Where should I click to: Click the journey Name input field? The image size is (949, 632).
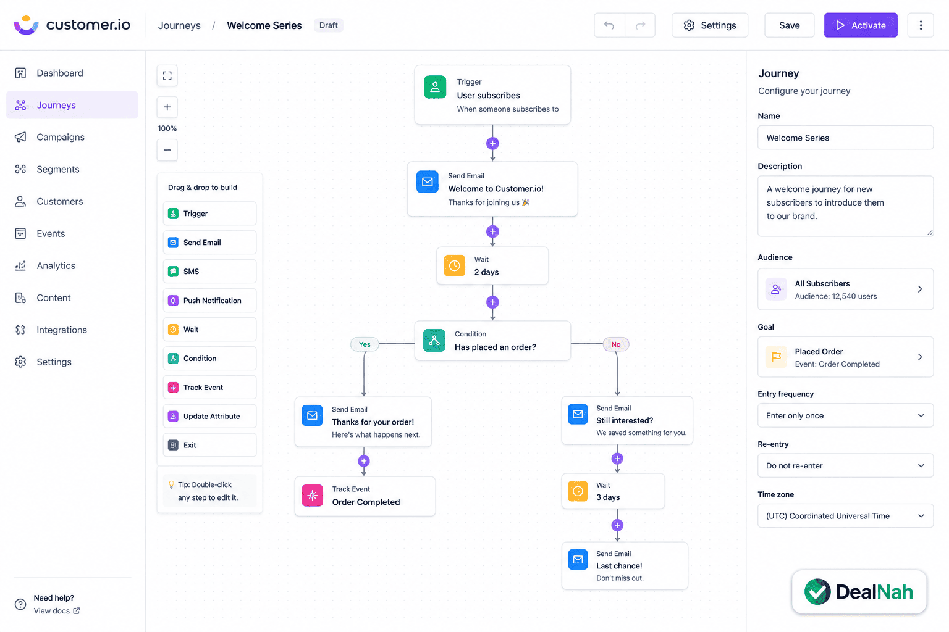(x=845, y=138)
